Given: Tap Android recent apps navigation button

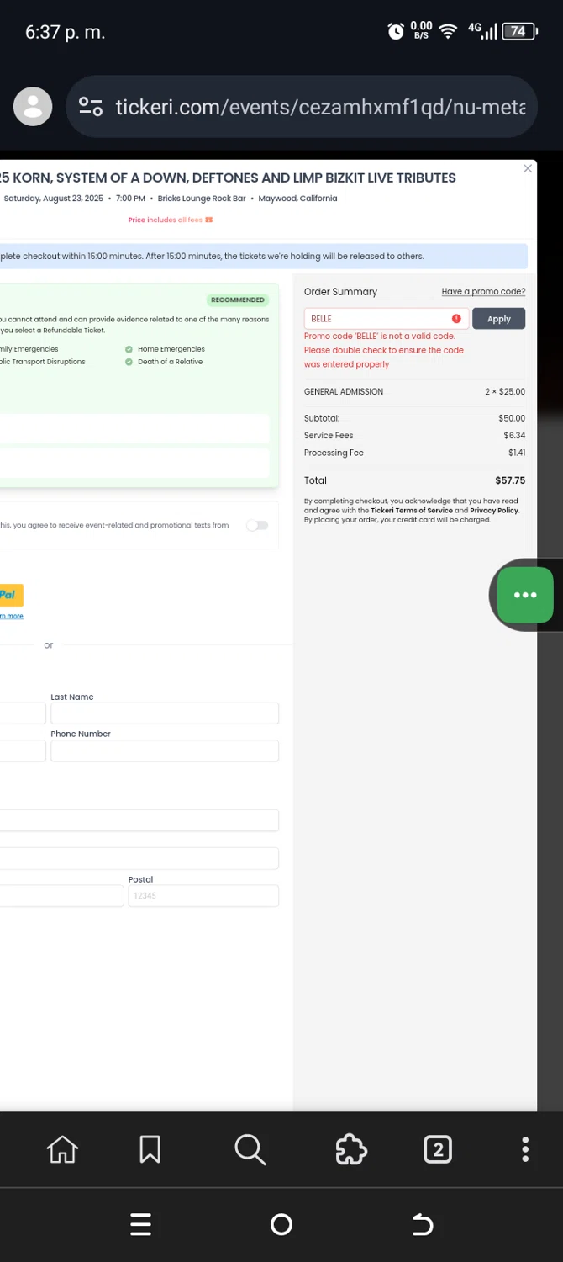Looking at the screenshot, I should click(x=141, y=1224).
